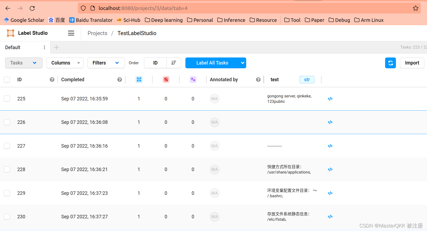The width and height of the screenshot is (427, 231).
Task: Open TestLabelStudio breadcrumb
Action: point(137,33)
